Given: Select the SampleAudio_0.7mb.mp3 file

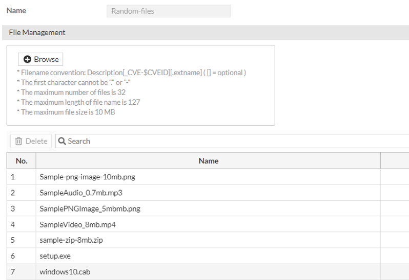Looking at the screenshot, I should [x=81, y=193].
